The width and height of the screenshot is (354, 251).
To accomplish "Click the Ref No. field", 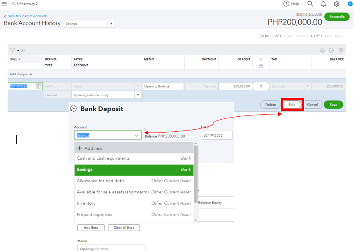I will pos(57,86).
